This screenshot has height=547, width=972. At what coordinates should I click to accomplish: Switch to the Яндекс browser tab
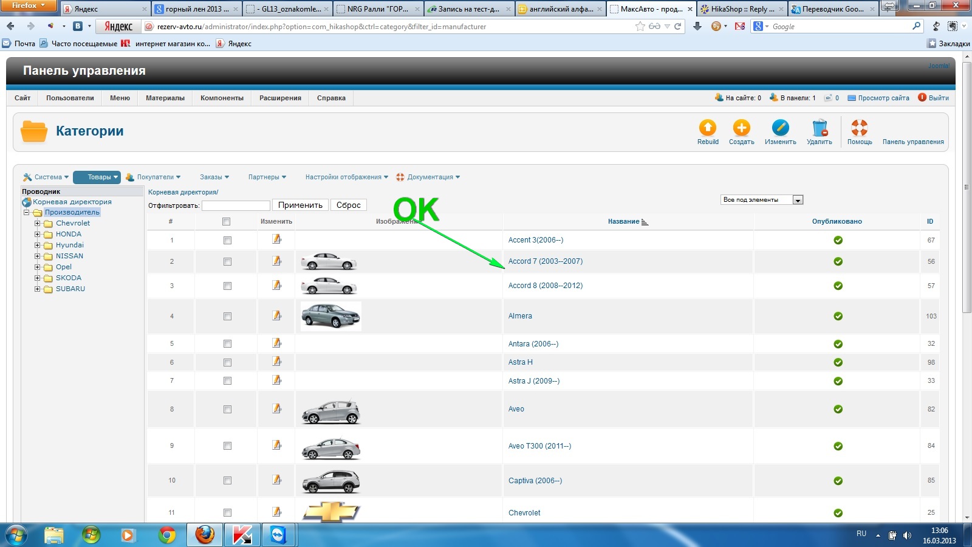[104, 9]
